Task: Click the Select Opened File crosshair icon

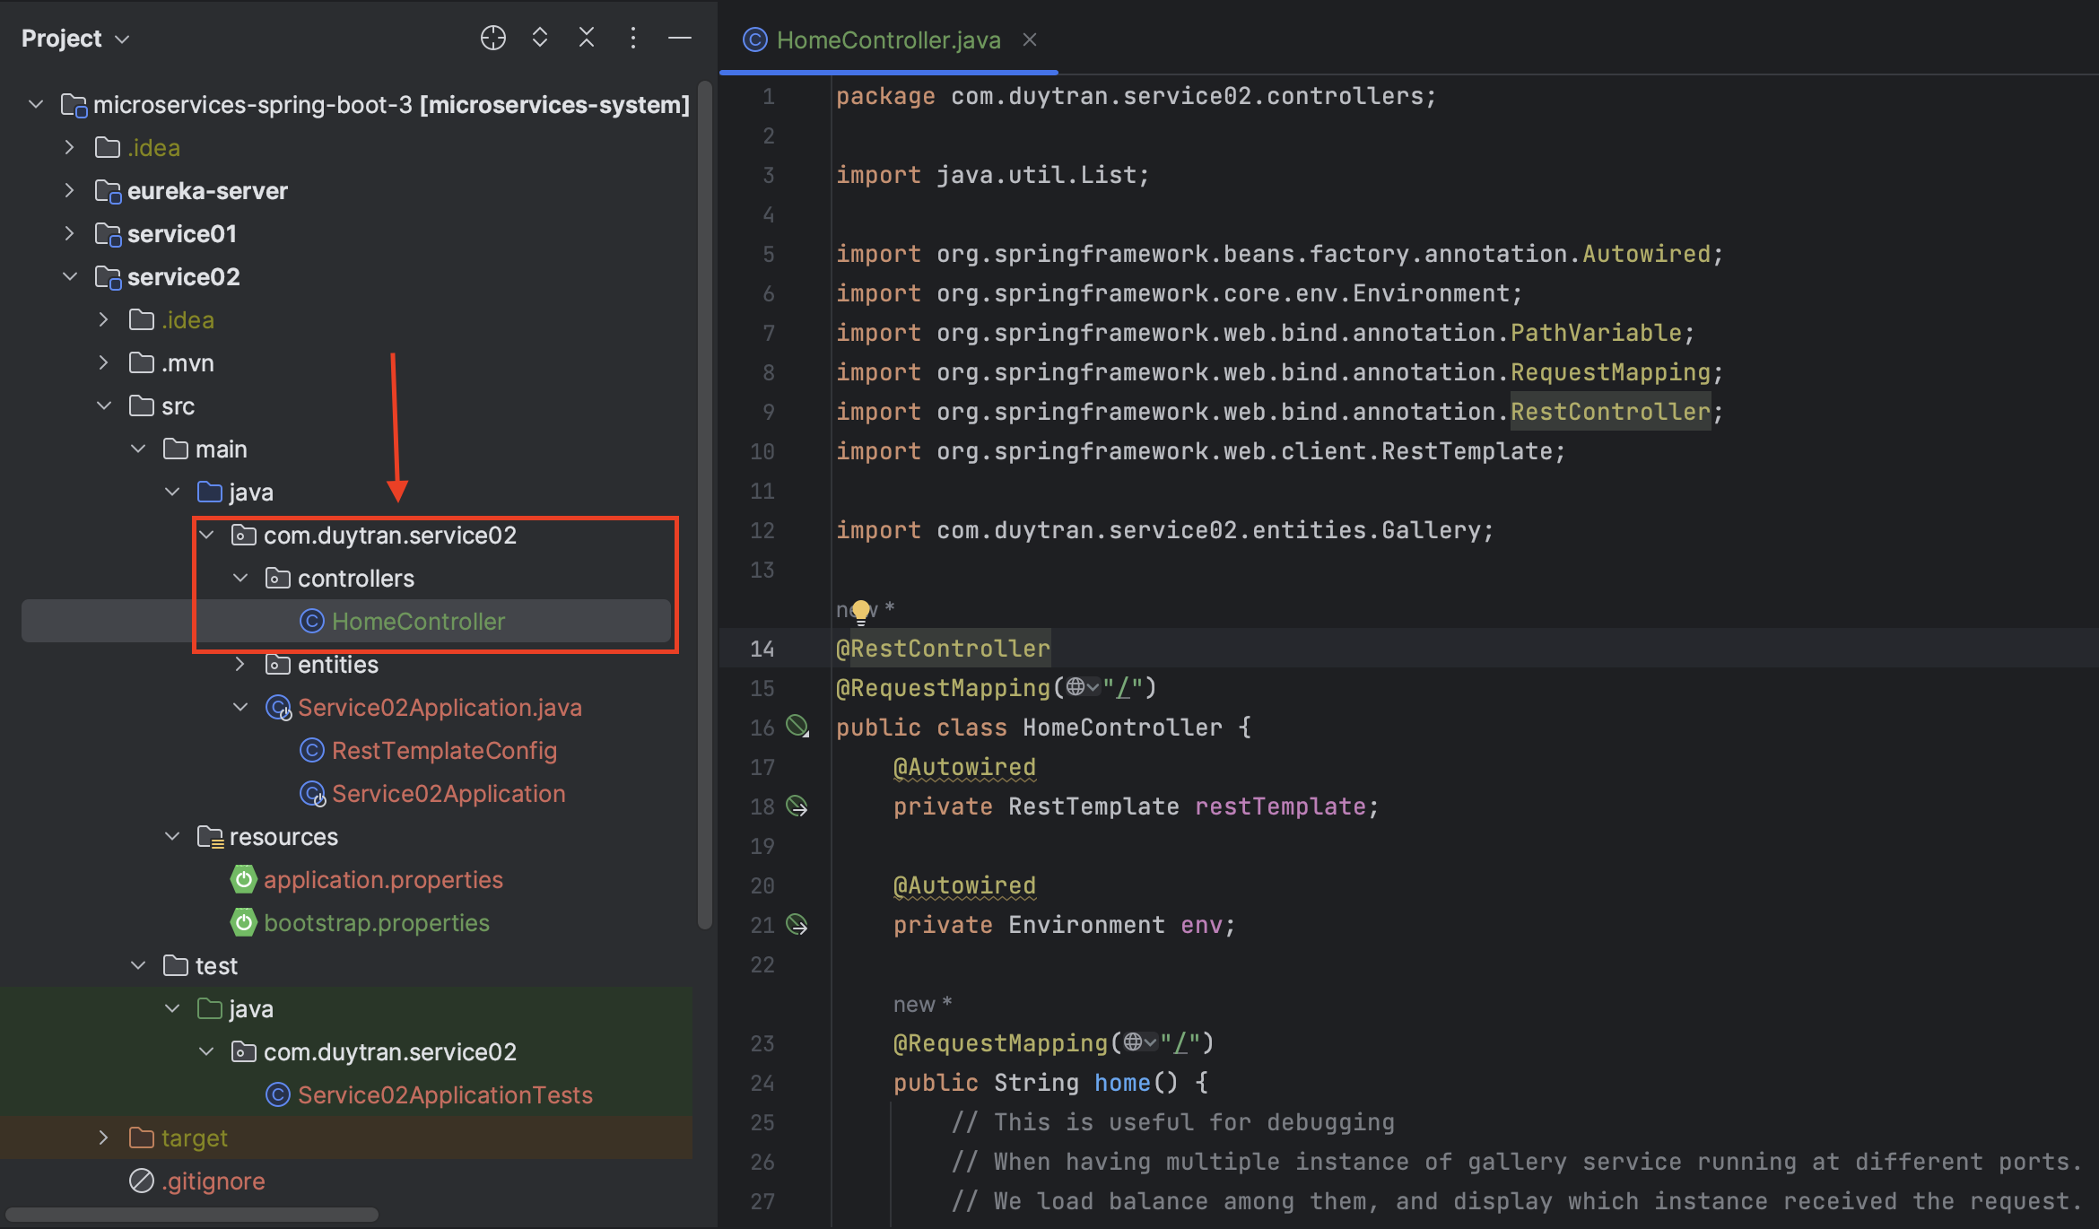Action: tap(492, 38)
